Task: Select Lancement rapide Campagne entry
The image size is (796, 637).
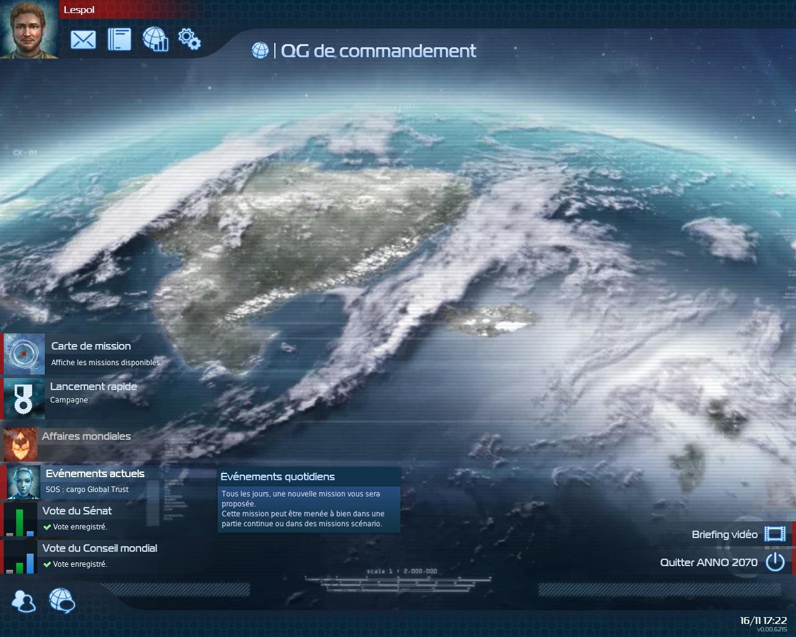Action: [93, 387]
